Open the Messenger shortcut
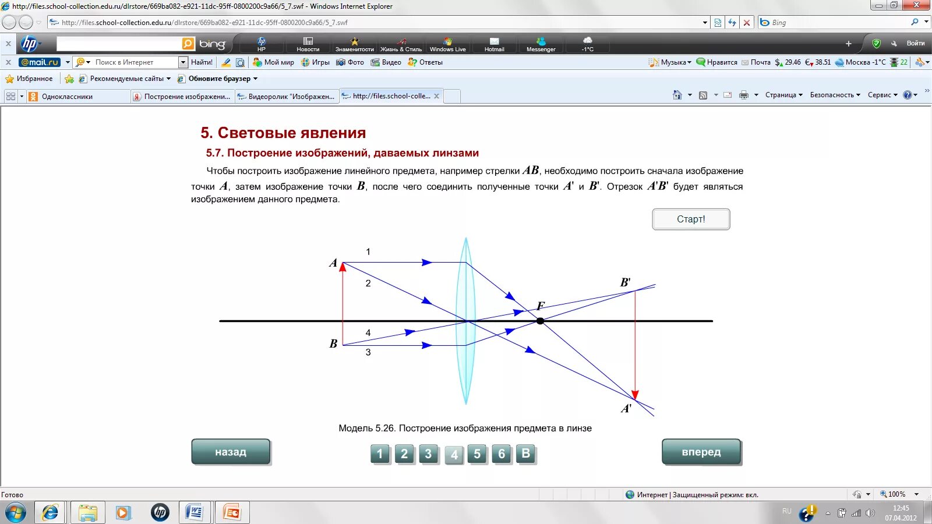932x524 pixels. [541, 44]
